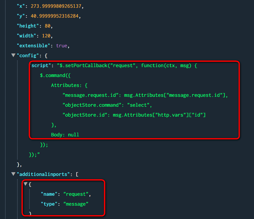Image resolution: width=254 pixels, height=219 pixels.
Task: Select the x value 273.99999809265137
Action: (x=56, y=6)
